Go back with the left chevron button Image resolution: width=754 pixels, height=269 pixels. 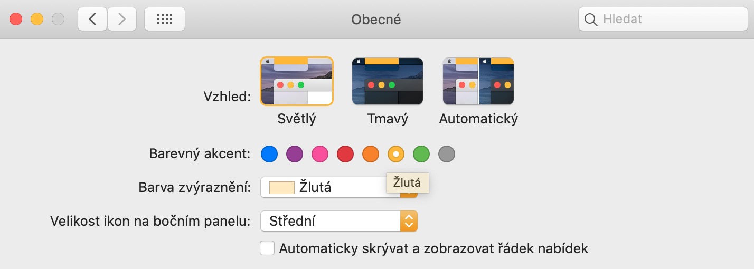click(92, 20)
